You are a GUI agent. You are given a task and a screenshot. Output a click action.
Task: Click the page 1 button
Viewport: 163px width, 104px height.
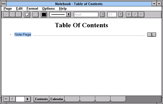click(152, 34)
